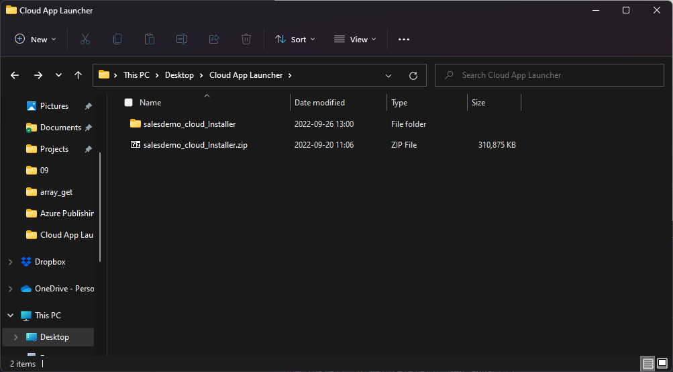
Task: Click the Share icon in toolbar
Action: [x=214, y=39]
